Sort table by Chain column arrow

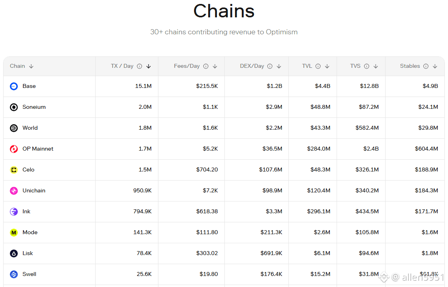(31, 66)
